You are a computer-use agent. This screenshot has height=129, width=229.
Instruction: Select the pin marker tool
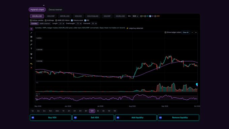(31, 58)
